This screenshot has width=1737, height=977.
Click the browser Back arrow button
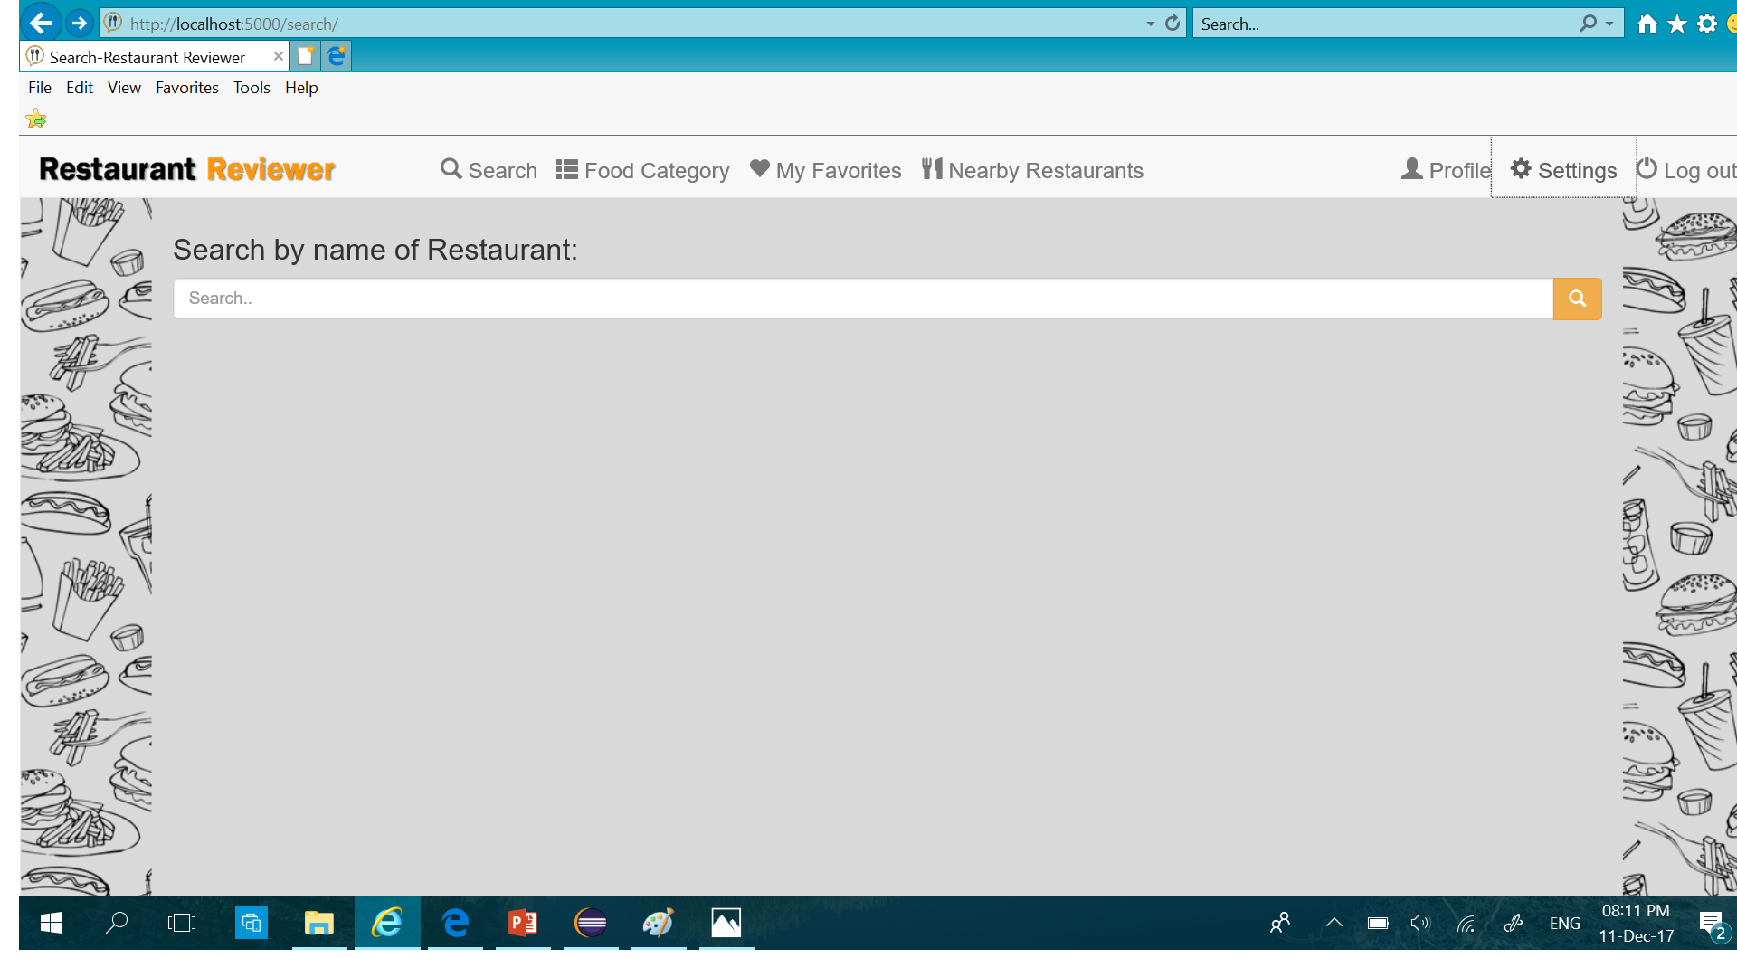(x=41, y=23)
